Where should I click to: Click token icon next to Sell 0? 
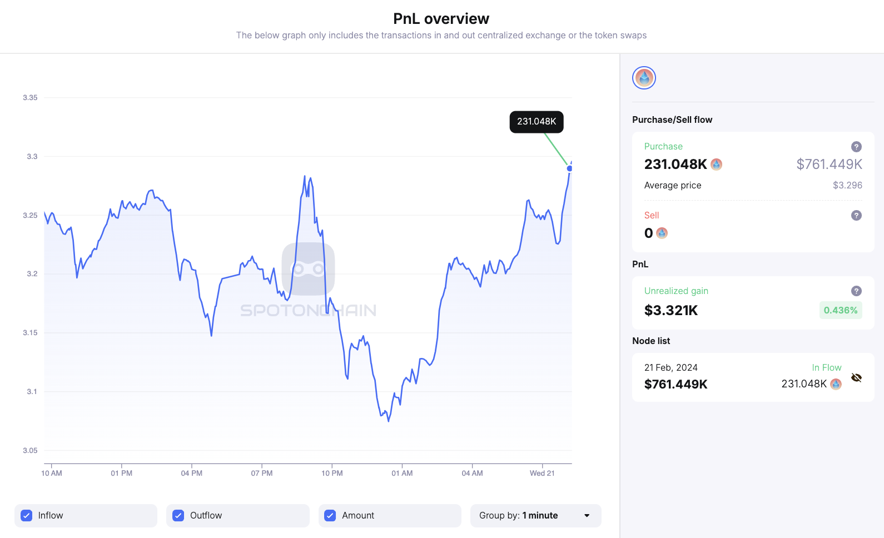coord(662,233)
